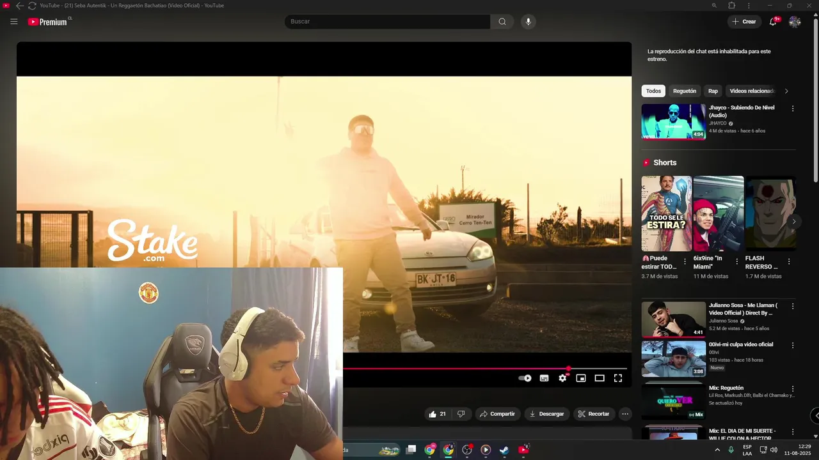
Task: Click the Descargar download button
Action: tap(547, 414)
